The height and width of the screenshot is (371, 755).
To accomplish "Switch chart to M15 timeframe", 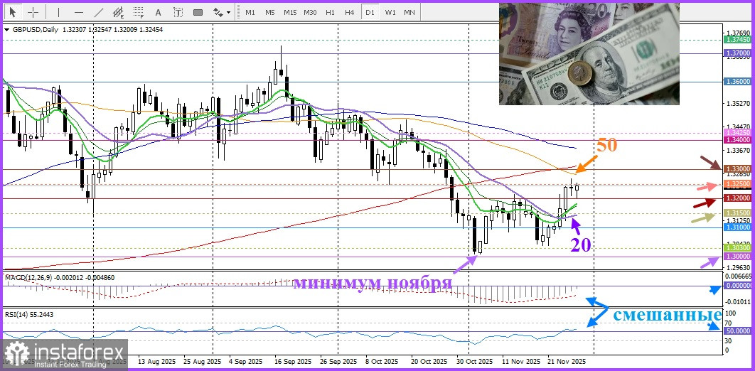I will point(290,12).
